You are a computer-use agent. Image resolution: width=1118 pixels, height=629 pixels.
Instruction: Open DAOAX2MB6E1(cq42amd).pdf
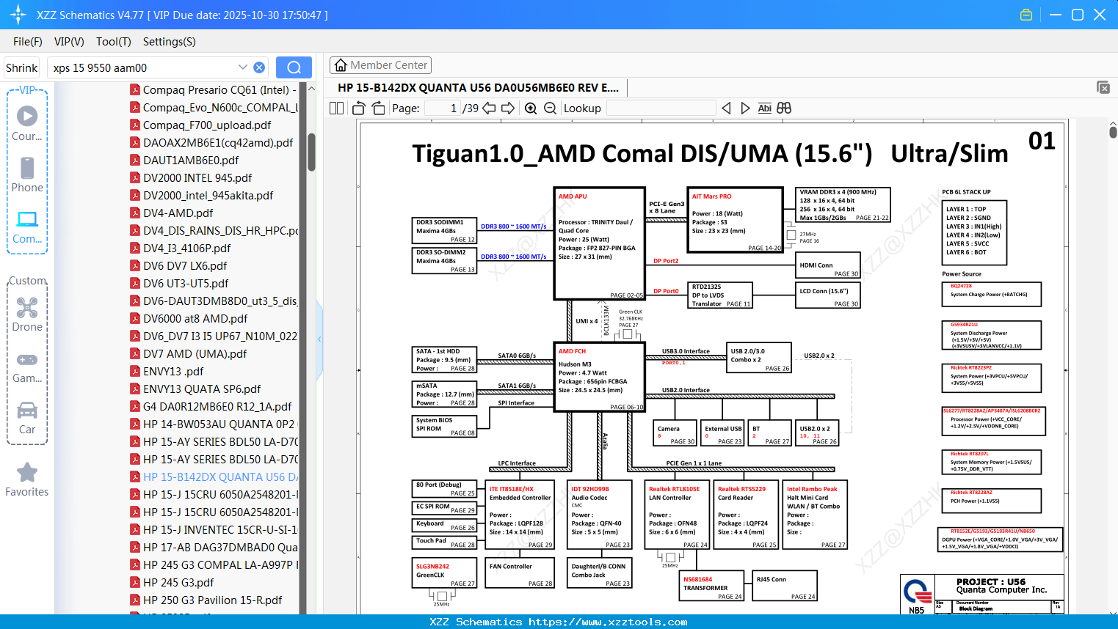(211, 142)
